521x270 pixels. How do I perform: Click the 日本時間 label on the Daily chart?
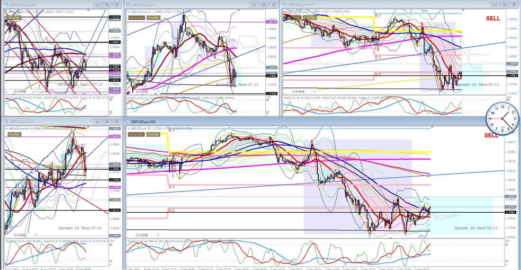click(x=19, y=91)
